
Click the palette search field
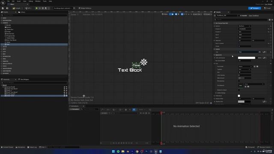pyautogui.click(x=34, y=15)
